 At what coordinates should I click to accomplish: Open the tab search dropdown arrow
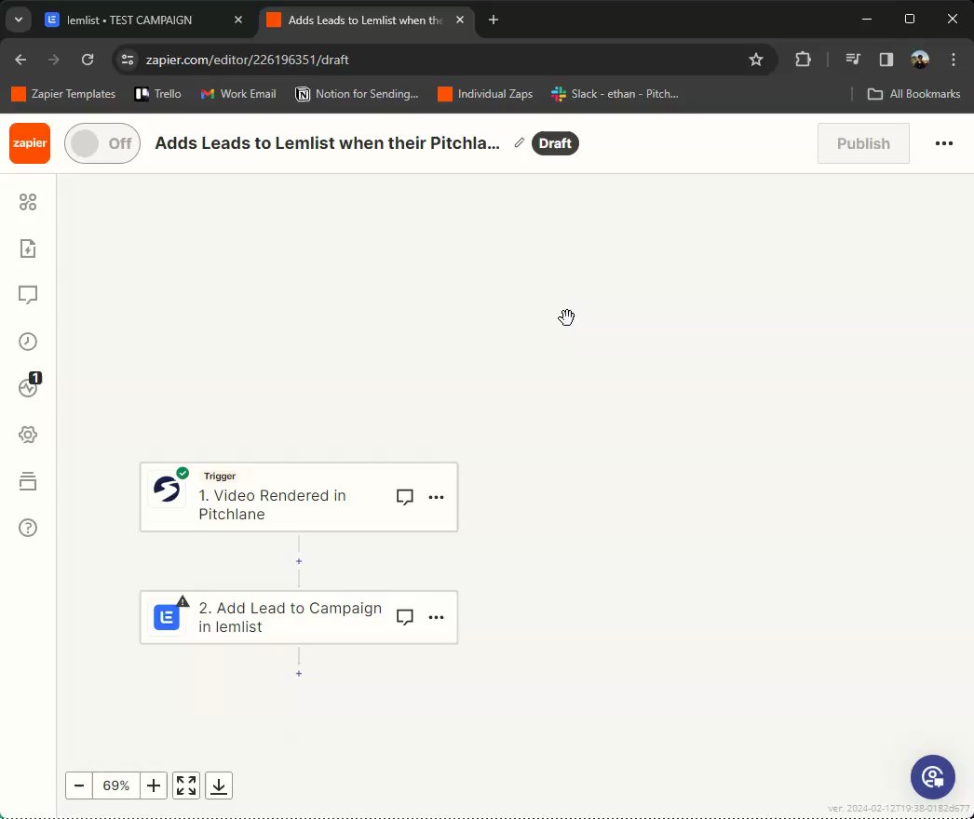tap(18, 20)
